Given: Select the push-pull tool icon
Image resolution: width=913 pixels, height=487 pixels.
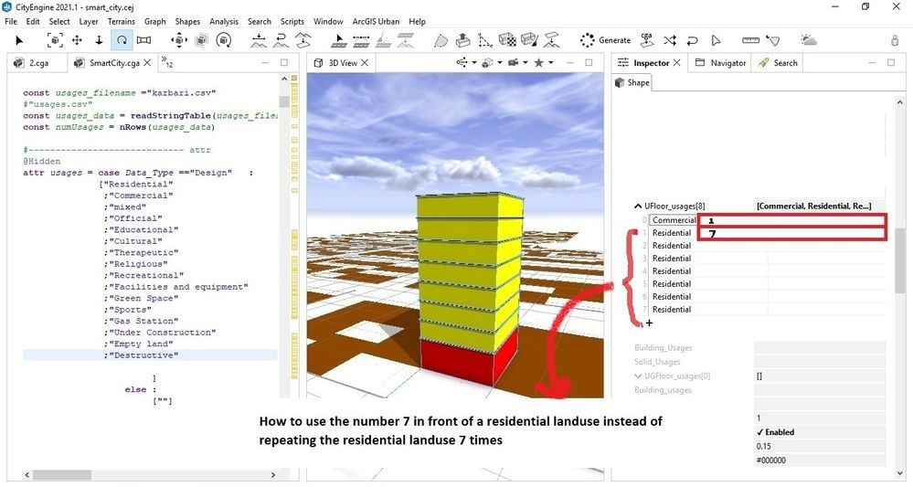Looking at the screenshot, I should (463, 40).
